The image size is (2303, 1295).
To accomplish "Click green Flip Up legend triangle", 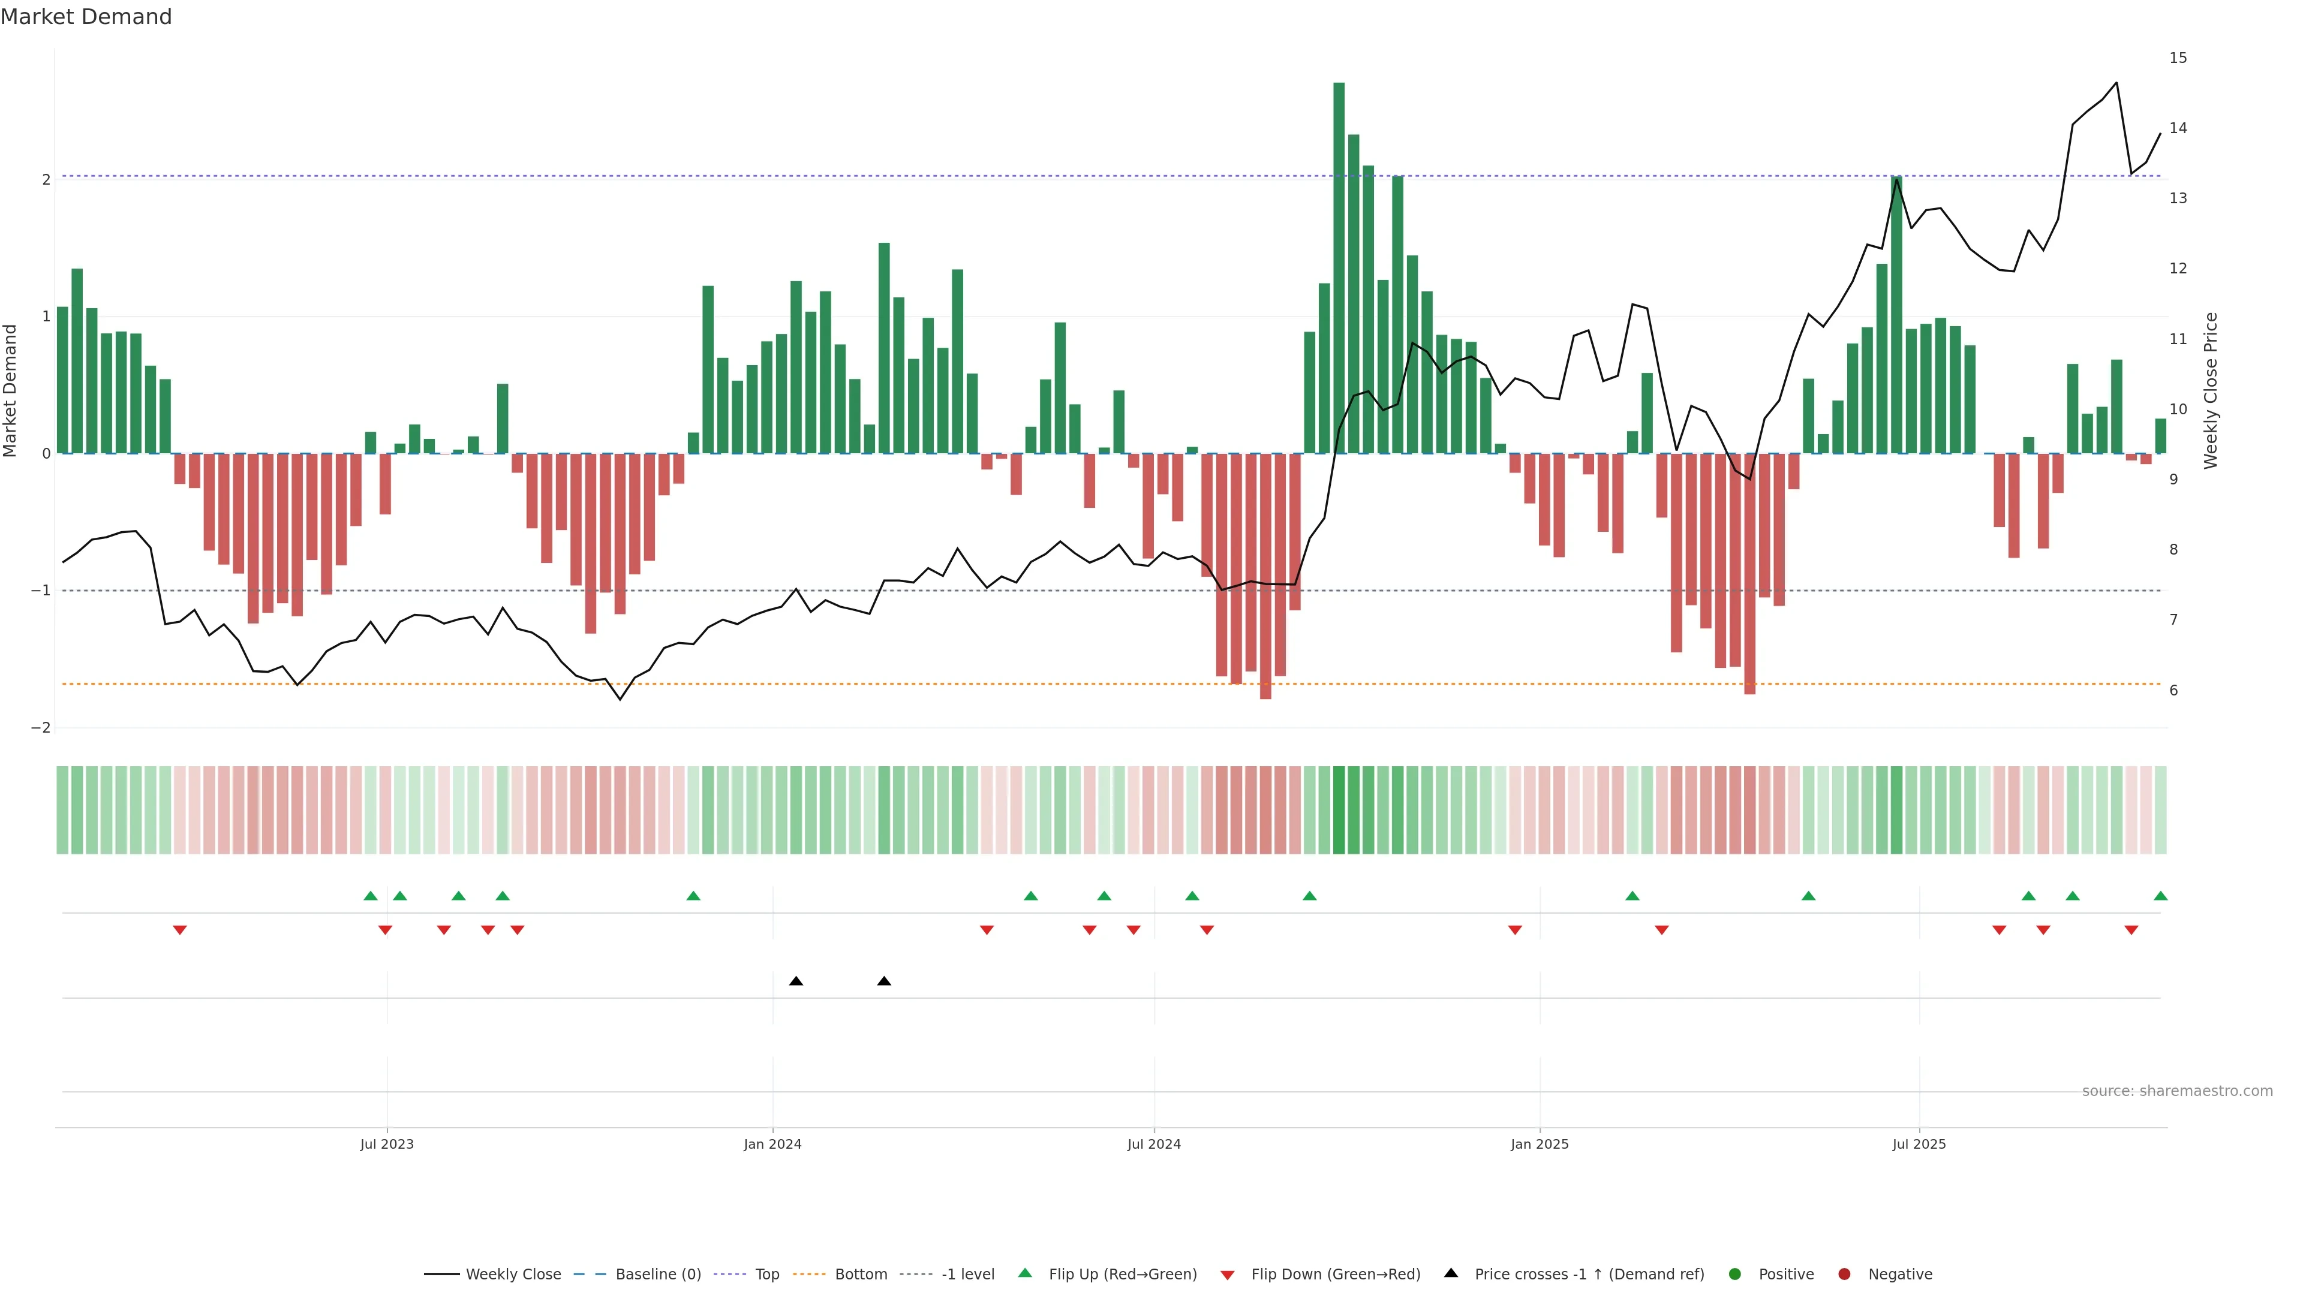I will tap(1026, 1273).
